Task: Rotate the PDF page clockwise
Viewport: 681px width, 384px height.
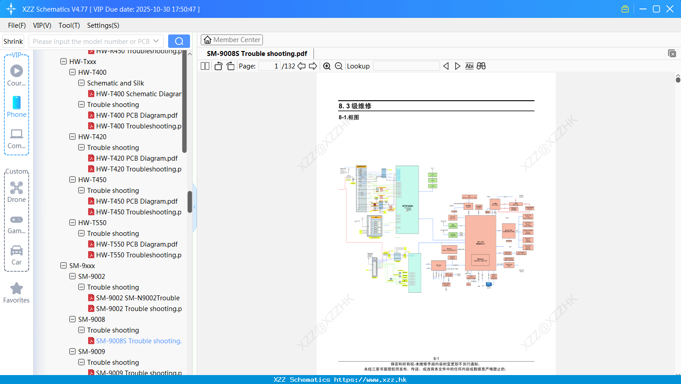Action: (230, 66)
